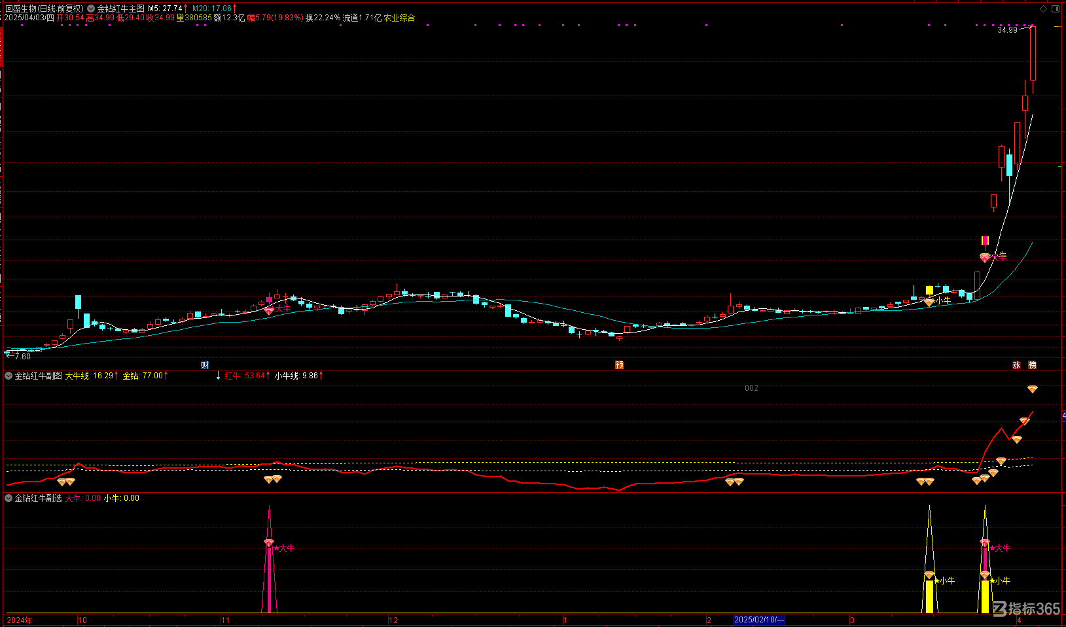Click the November double diamond in 副图 panel
This screenshot has height=627, width=1066.
(x=273, y=480)
